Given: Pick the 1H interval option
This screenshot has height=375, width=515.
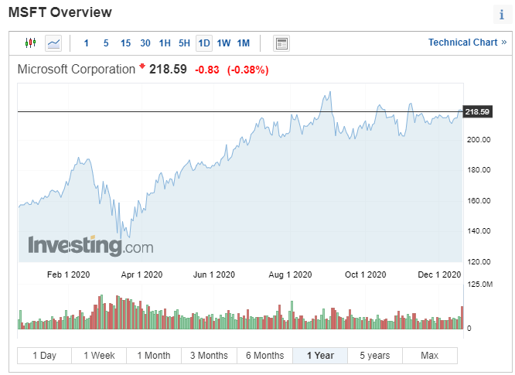Looking at the screenshot, I should click(165, 43).
